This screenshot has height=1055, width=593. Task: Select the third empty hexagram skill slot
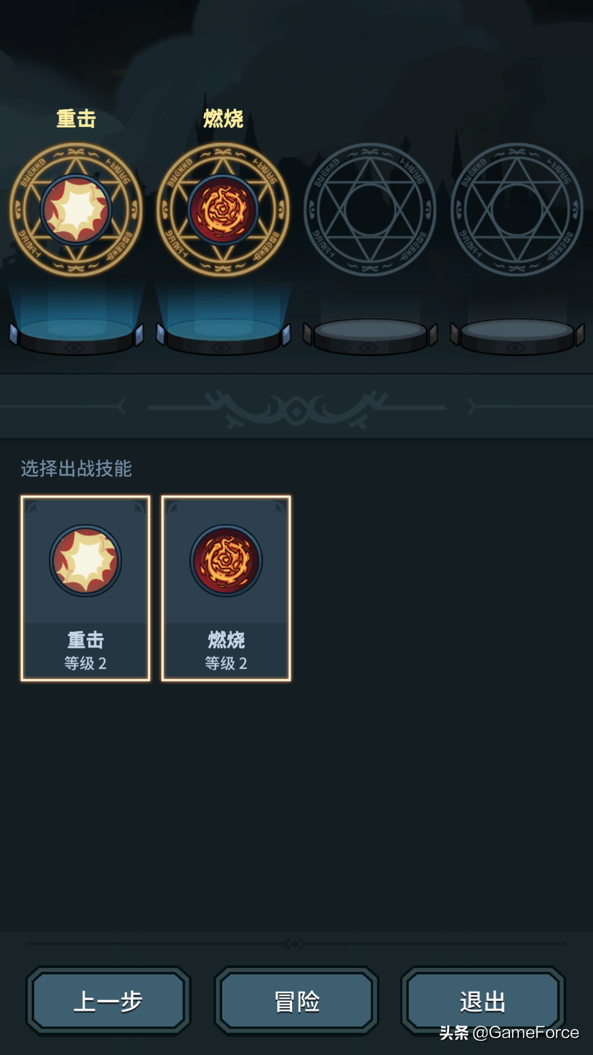[x=370, y=210]
